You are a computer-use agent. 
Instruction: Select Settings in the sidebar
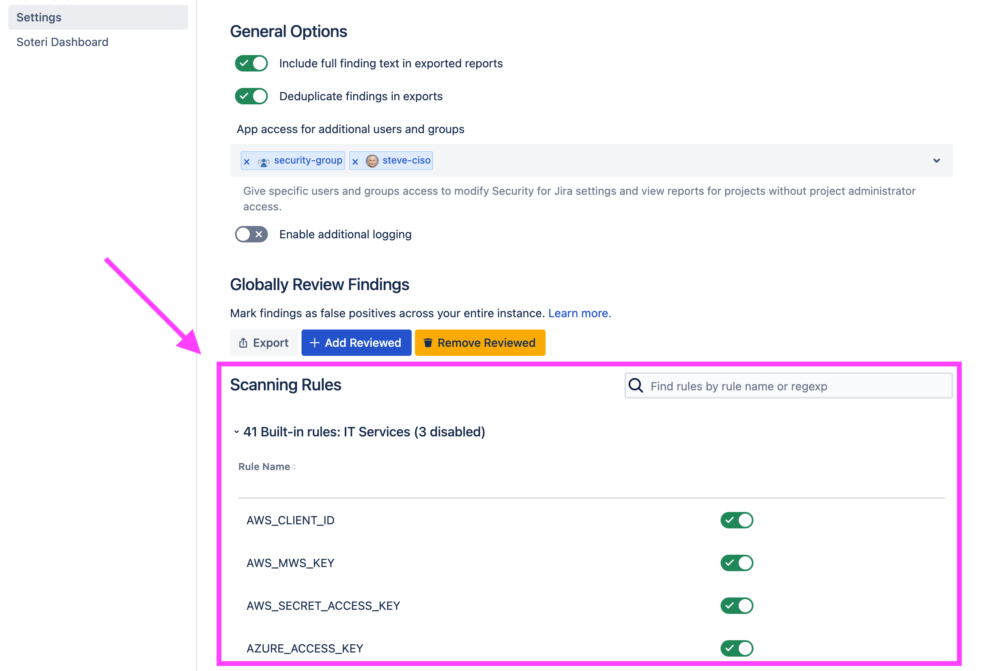[x=39, y=17]
